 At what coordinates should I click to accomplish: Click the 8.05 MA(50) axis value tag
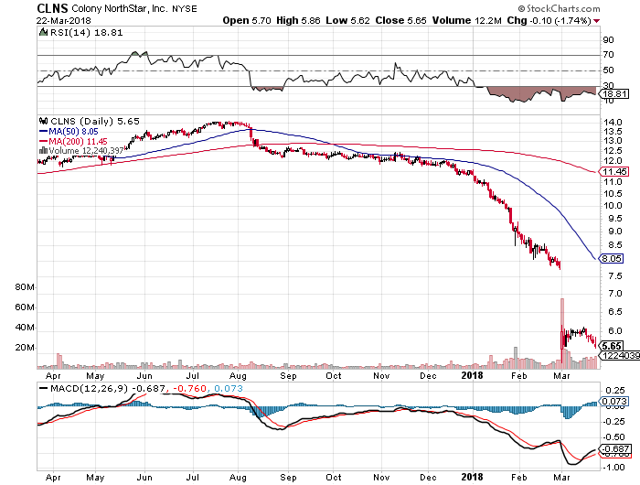pyautogui.click(x=611, y=259)
